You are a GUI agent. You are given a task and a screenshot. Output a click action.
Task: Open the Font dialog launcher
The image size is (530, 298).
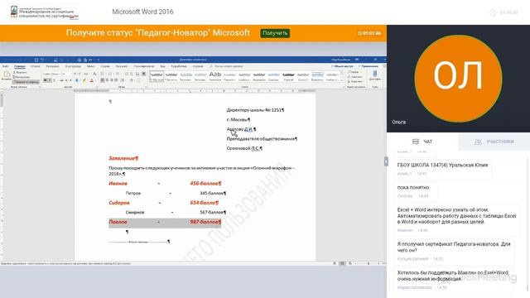[x=97, y=87]
